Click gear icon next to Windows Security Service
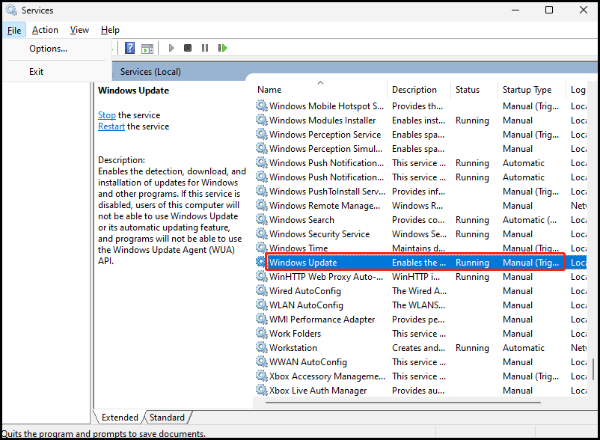This screenshot has height=440, width=600. pyautogui.click(x=262, y=233)
